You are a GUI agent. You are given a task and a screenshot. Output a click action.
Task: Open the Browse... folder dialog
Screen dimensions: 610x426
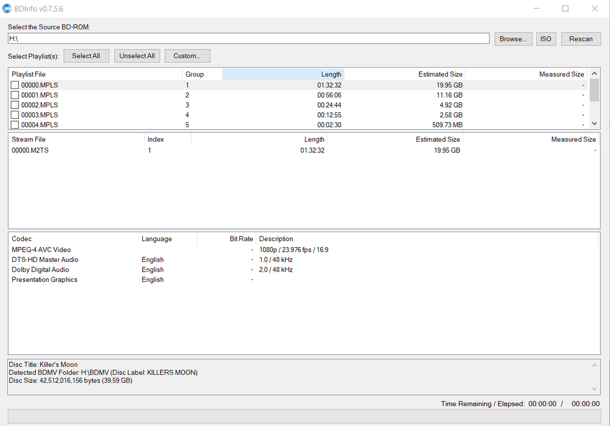tap(513, 39)
